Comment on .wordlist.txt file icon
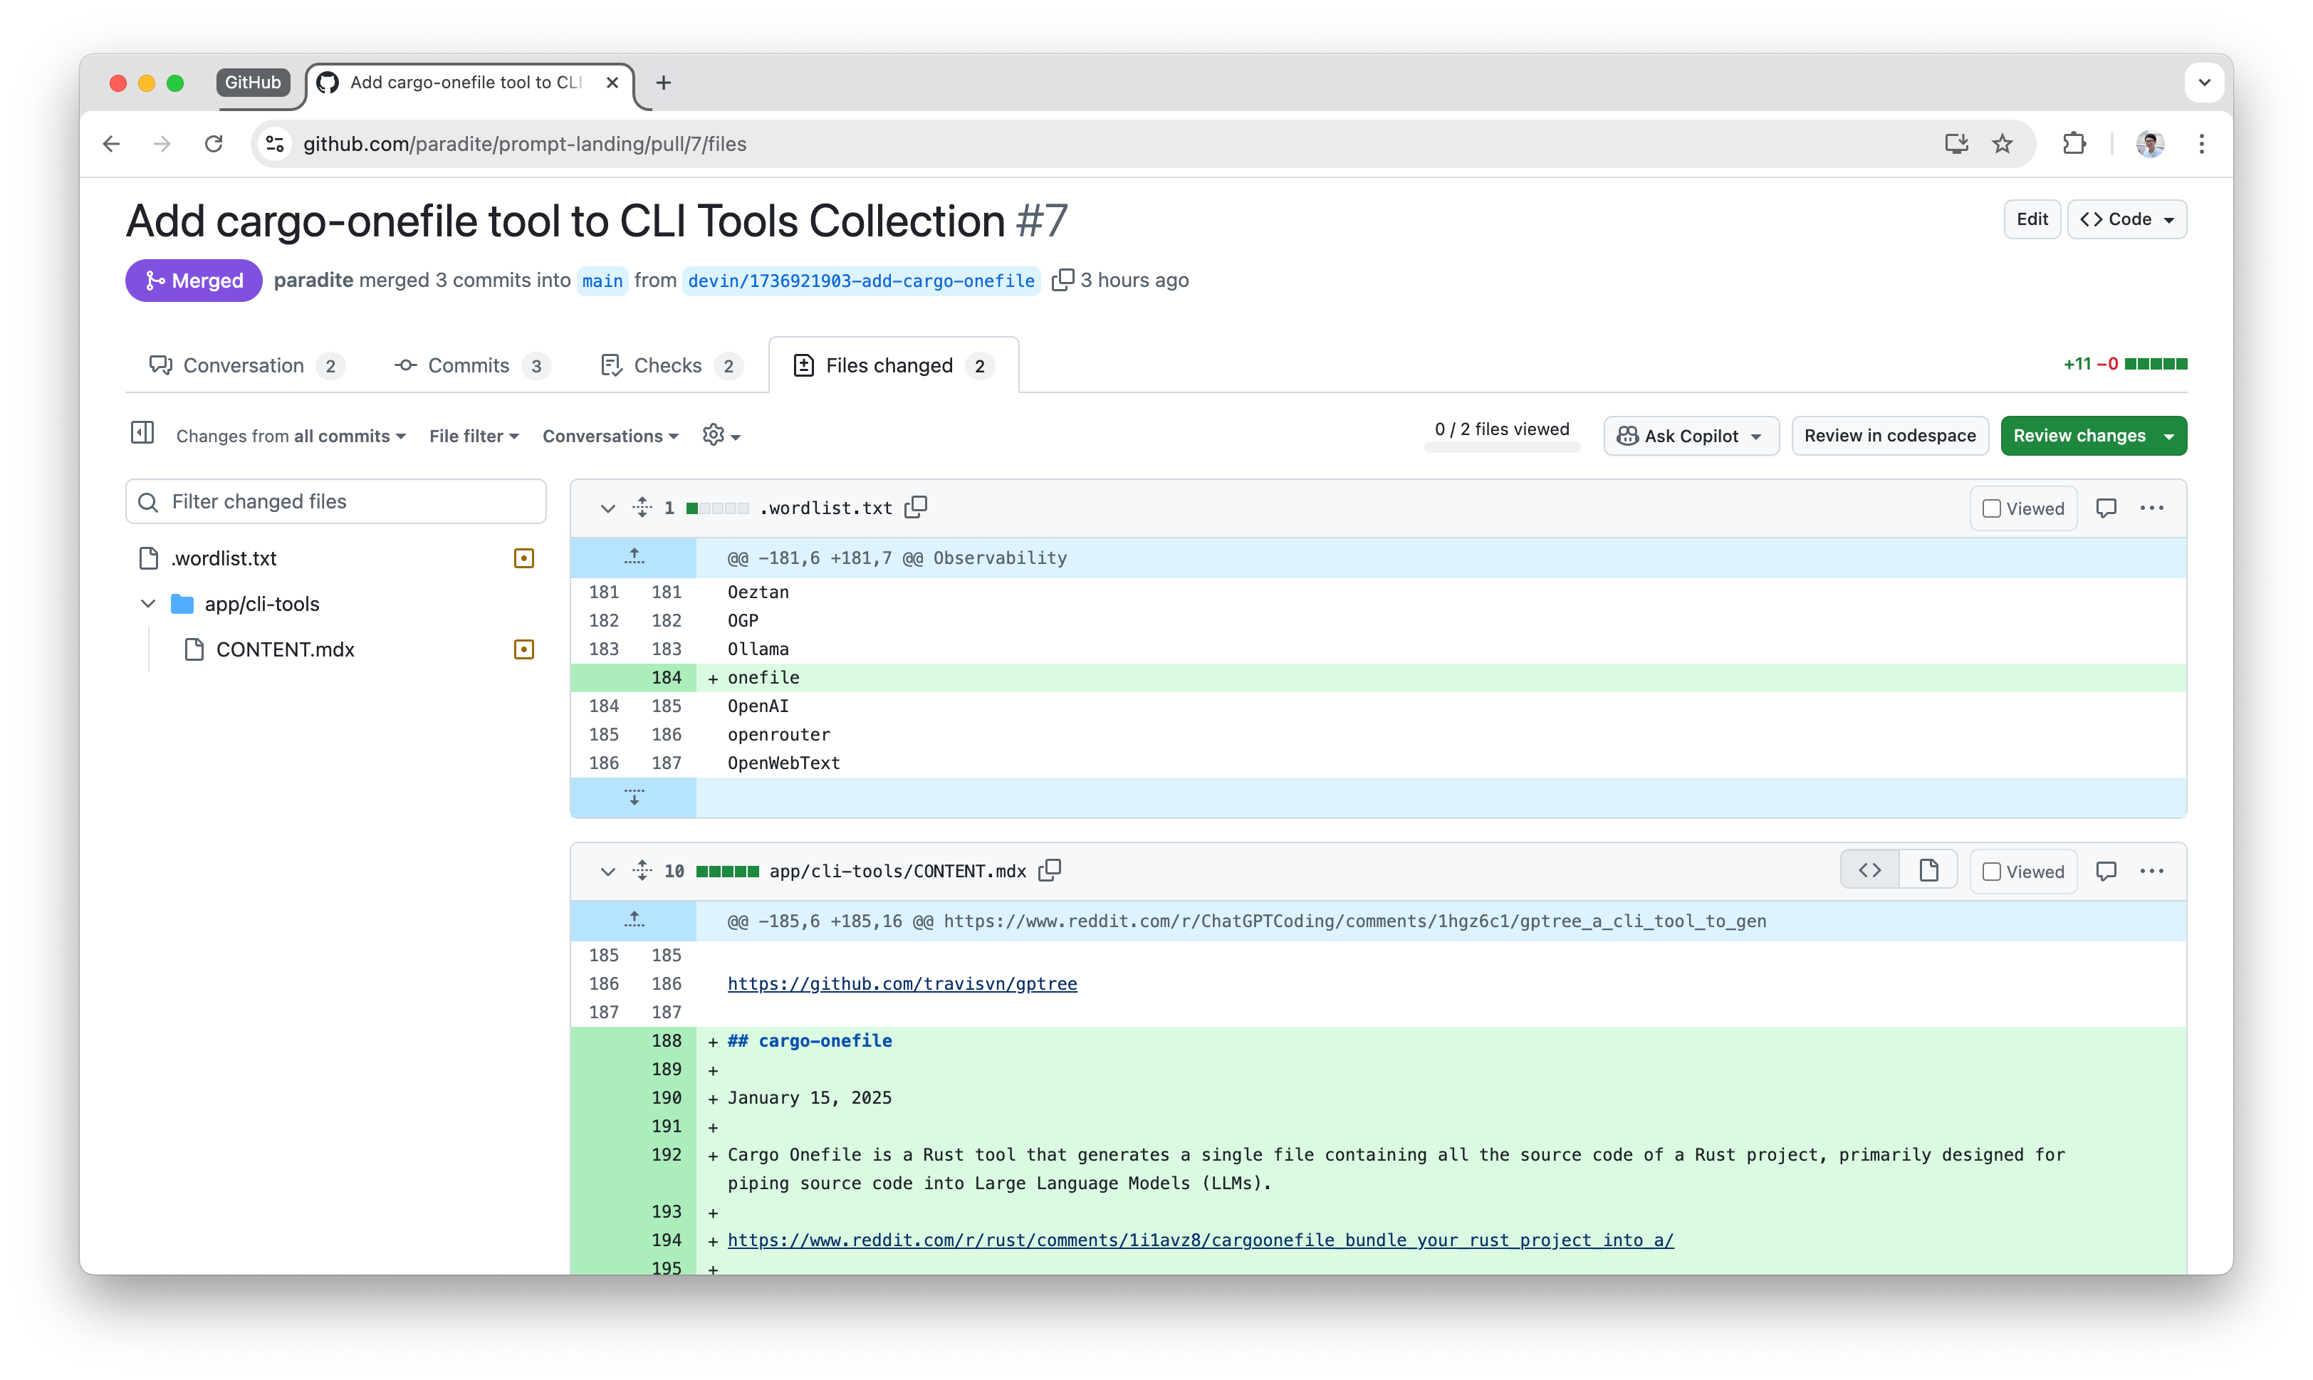Viewport: 2313px width, 1380px height. click(x=2106, y=508)
